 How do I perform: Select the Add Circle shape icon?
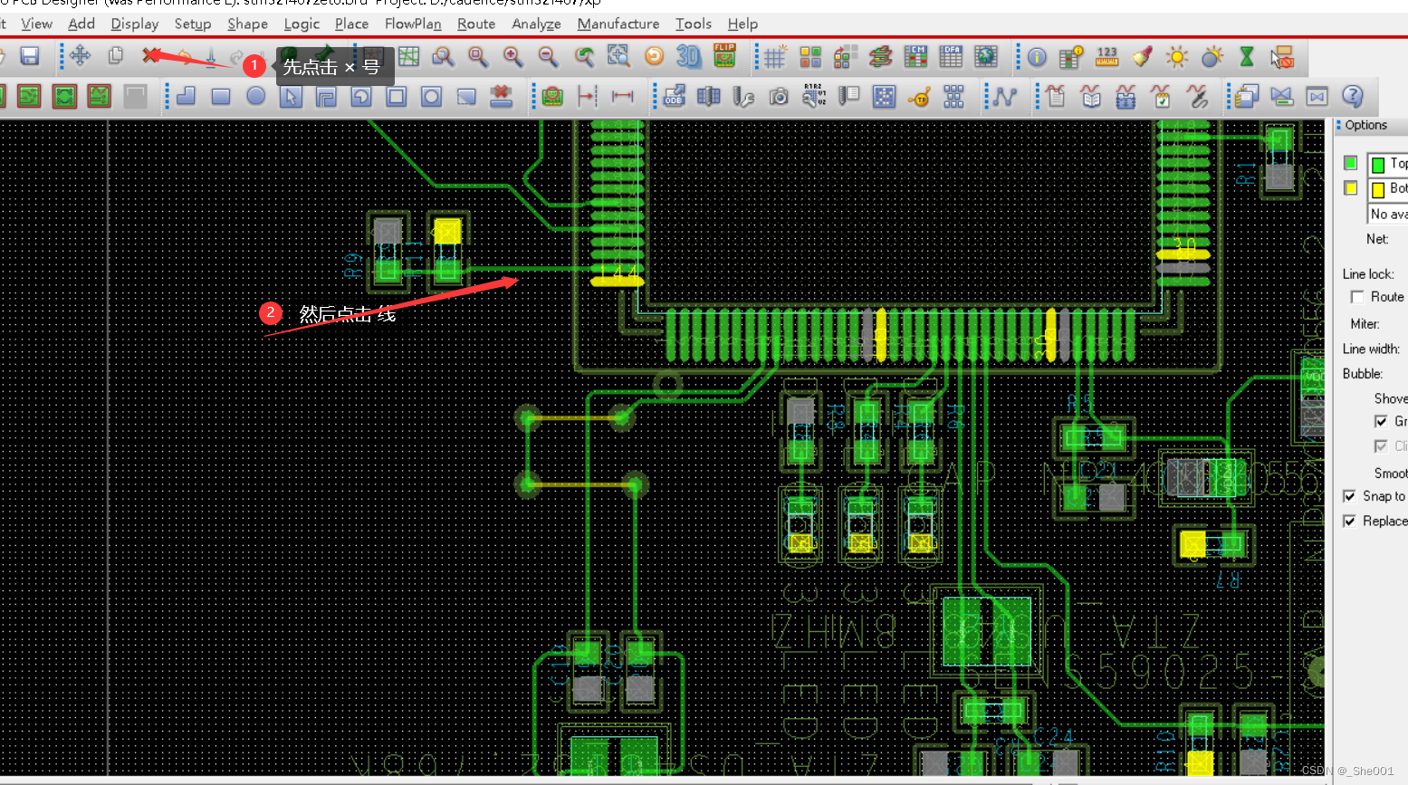[256, 96]
